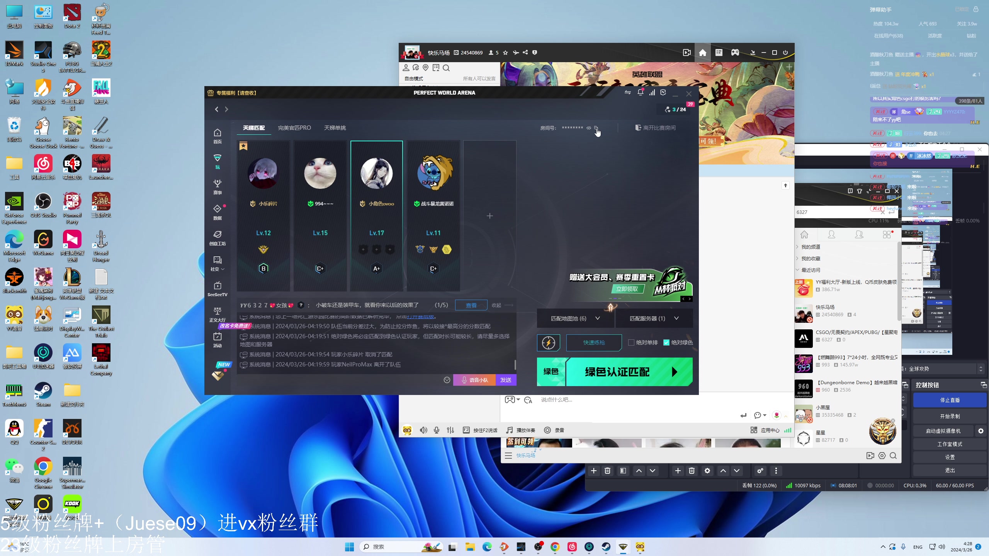This screenshot has width=989, height=556.
Task: Open the 首页 home icon in sidebar
Action: (x=218, y=136)
